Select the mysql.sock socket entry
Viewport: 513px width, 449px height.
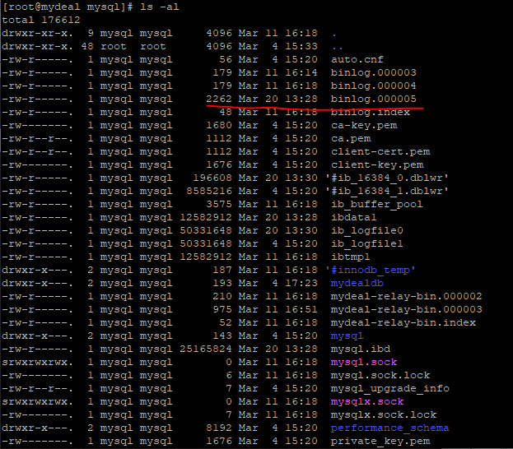coord(363,362)
